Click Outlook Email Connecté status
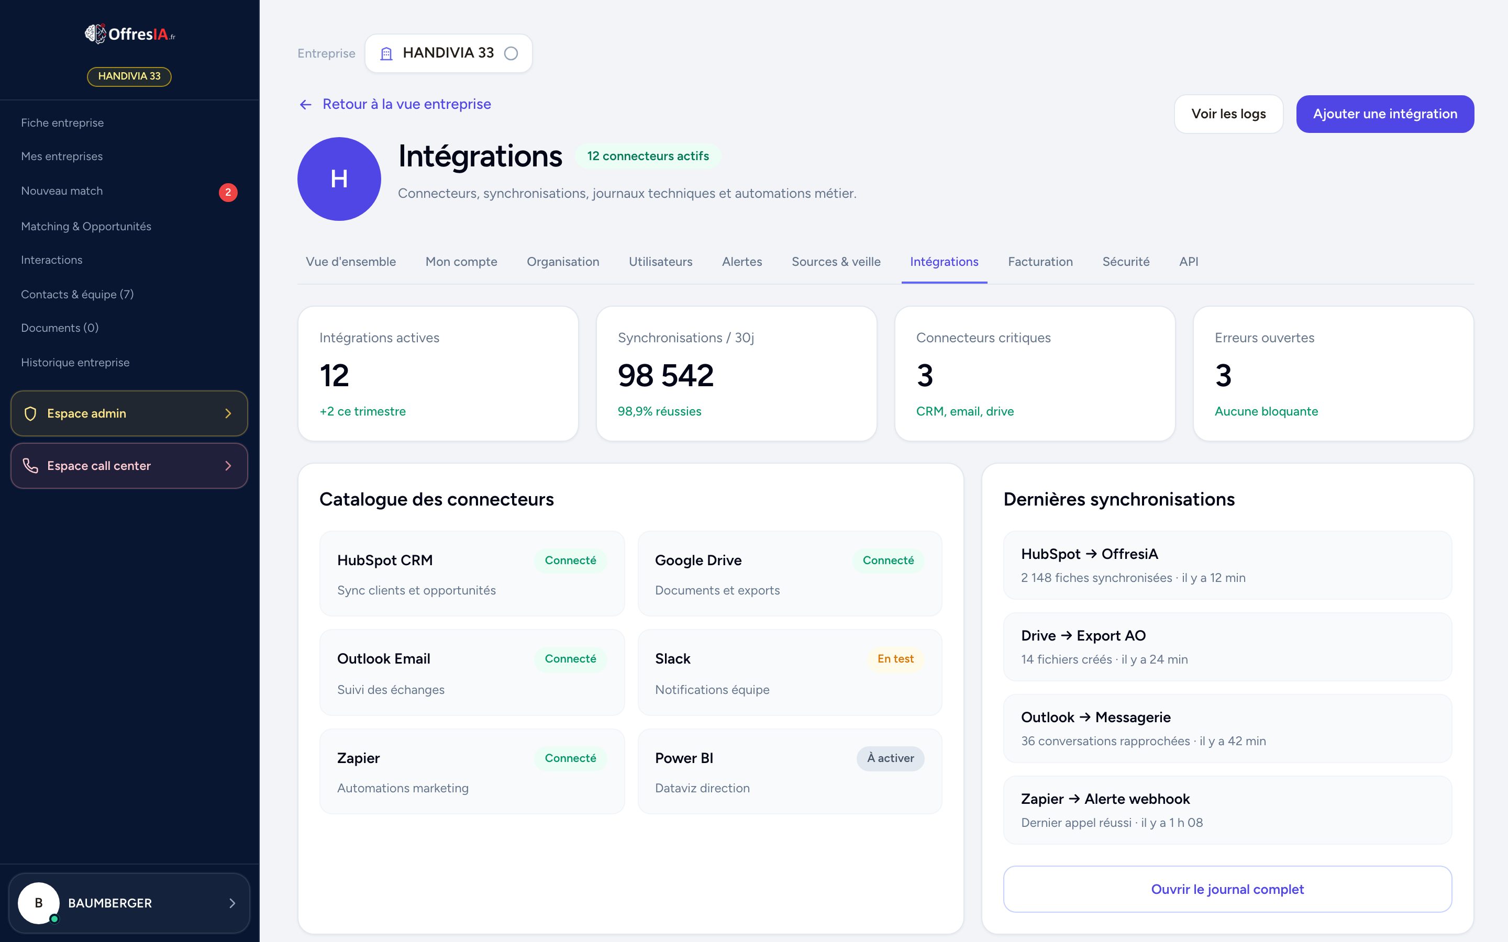Viewport: 1508px width, 942px height. [570, 659]
